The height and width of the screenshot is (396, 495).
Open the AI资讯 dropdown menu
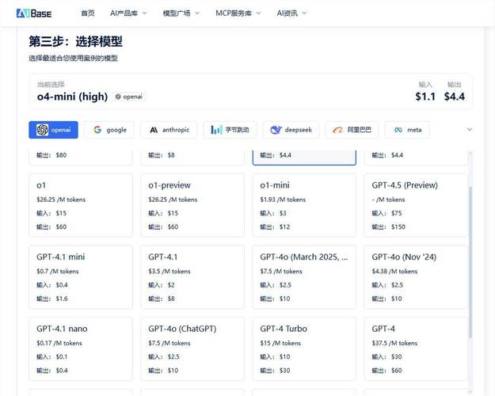pyautogui.click(x=291, y=13)
